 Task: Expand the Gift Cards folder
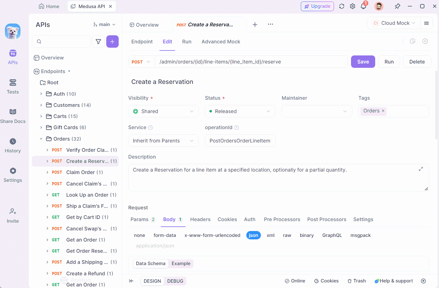[41, 127]
